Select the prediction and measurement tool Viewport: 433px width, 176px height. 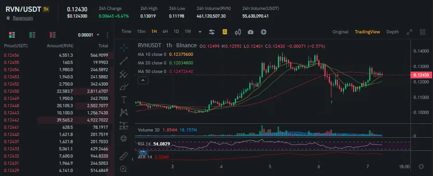[124, 126]
